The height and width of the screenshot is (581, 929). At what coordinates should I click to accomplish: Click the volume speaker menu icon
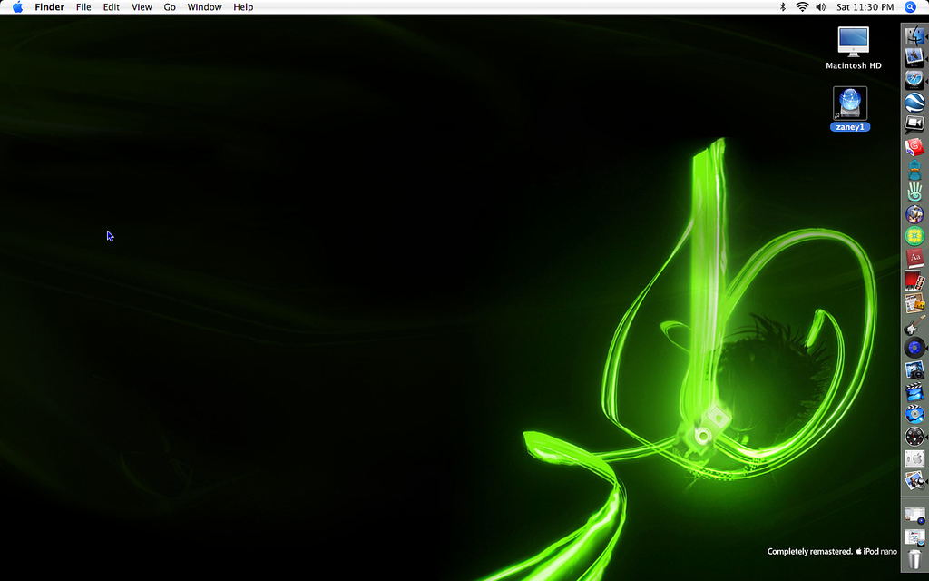click(820, 7)
